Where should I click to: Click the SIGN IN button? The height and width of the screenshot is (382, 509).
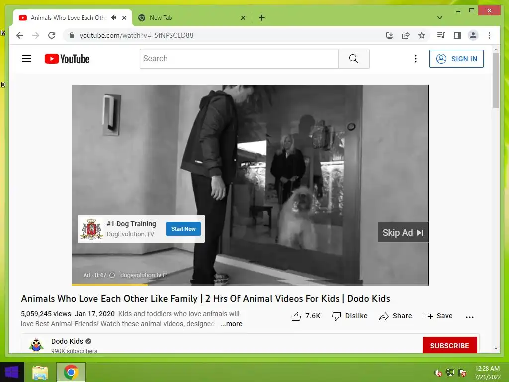tap(456, 59)
